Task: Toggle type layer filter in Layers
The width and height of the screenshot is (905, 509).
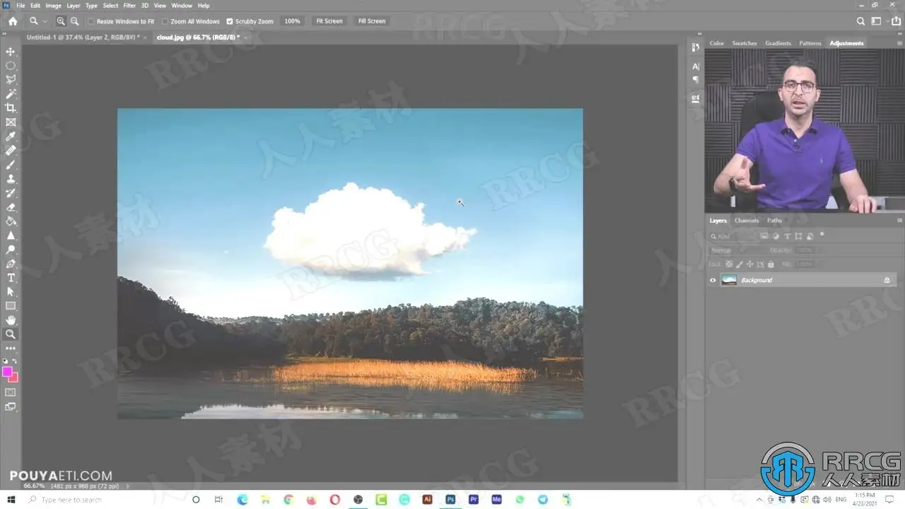Action: pos(788,236)
